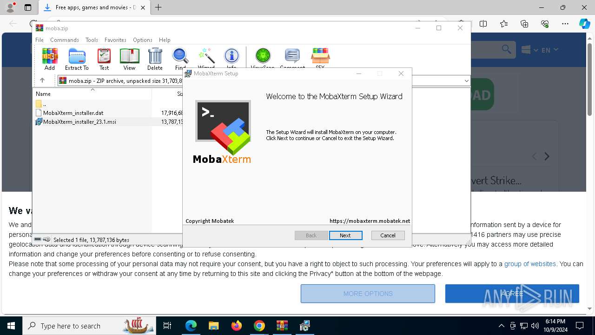The width and height of the screenshot is (595, 335).
Task: Open WinRAR Commands menu
Action: tap(65, 40)
